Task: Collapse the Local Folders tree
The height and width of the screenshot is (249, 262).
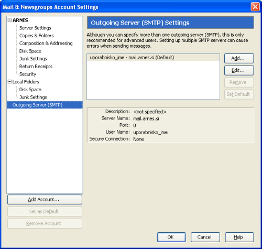Action: click(x=9, y=82)
